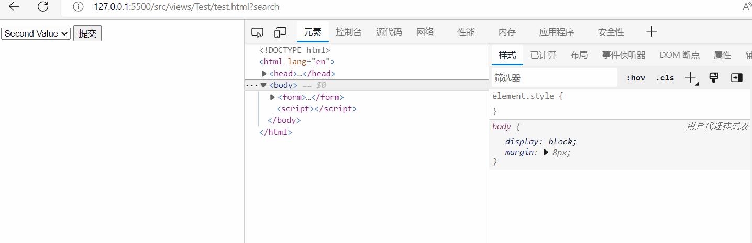
Task: Click the read aloud icon in address bar
Action: pos(747,7)
